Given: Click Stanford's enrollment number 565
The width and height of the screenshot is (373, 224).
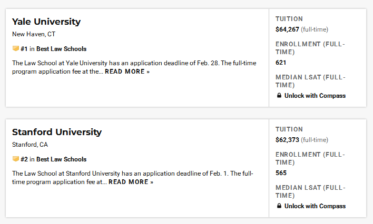Looking at the screenshot, I should point(281,173).
